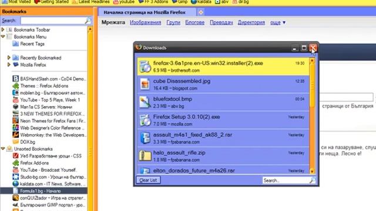Collapse the Bookmarks Menu tree node

coord(3,36)
